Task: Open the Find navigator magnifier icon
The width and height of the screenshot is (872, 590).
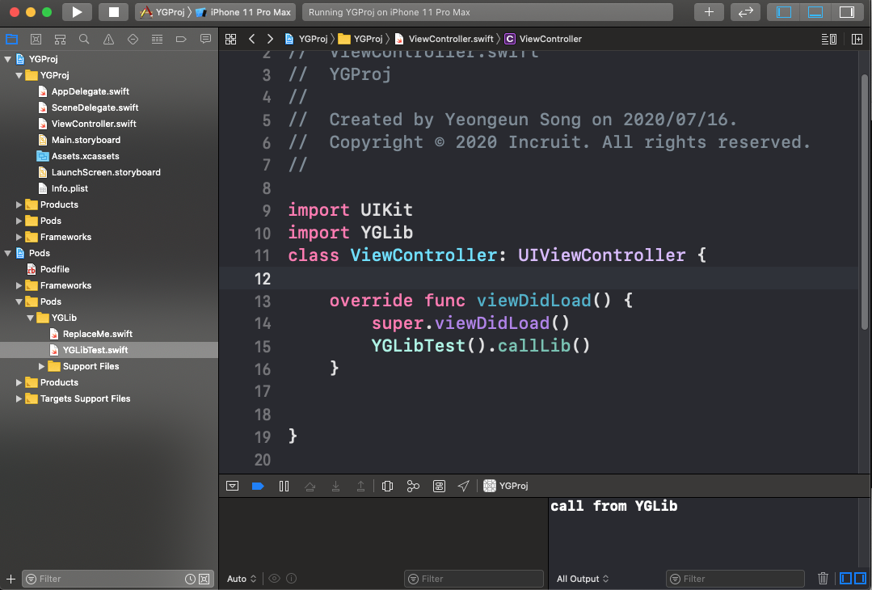Action: tap(84, 39)
